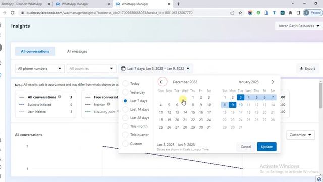Click the January 2023 month label
323x182 pixels.
[x=248, y=82]
